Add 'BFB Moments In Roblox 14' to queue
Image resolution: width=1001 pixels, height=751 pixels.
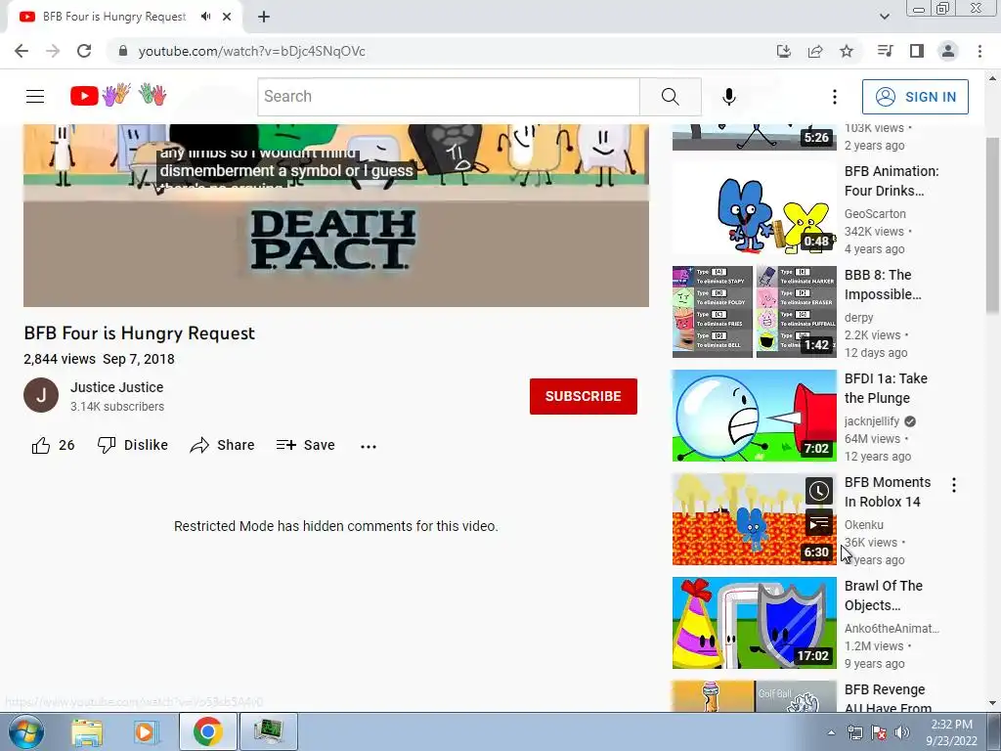pyautogui.click(x=819, y=524)
